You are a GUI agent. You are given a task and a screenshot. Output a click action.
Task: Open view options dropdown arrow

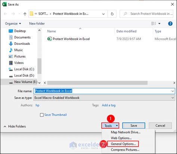tap(159, 24)
